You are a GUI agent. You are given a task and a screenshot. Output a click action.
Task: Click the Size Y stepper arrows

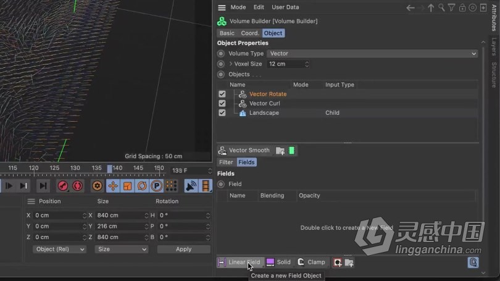pyautogui.click(x=146, y=227)
